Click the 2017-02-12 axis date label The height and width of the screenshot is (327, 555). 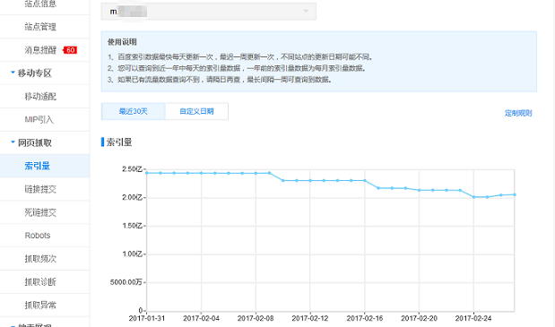coord(310,318)
